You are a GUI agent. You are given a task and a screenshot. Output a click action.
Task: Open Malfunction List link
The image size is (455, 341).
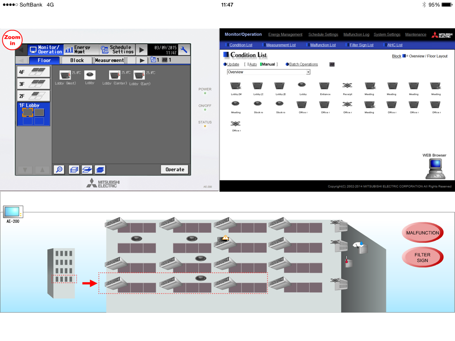[323, 45]
